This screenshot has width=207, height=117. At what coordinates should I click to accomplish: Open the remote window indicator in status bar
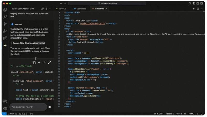[4, 114]
